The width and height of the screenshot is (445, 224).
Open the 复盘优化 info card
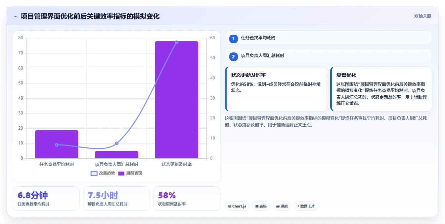(381, 89)
